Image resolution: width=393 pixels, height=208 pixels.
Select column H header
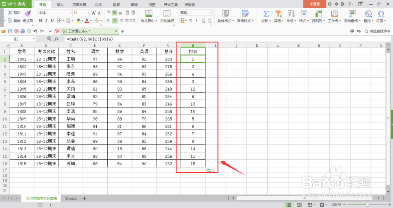coord(193,45)
